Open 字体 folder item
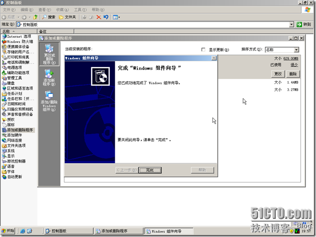Image resolution: width=316 pixels, height=237 pixels. (x=8, y=172)
